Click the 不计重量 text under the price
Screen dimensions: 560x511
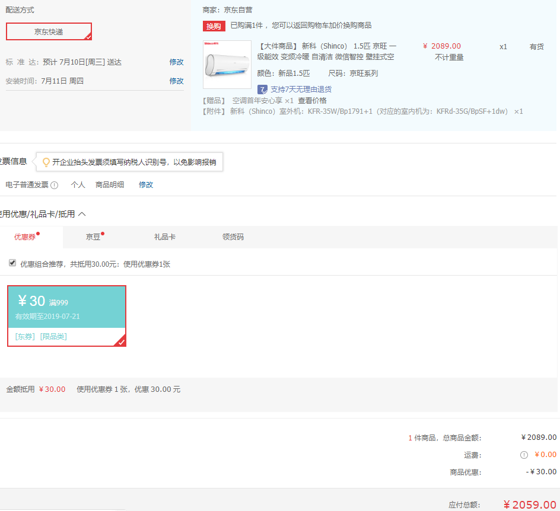pyautogui.click(x=449, y=58)
